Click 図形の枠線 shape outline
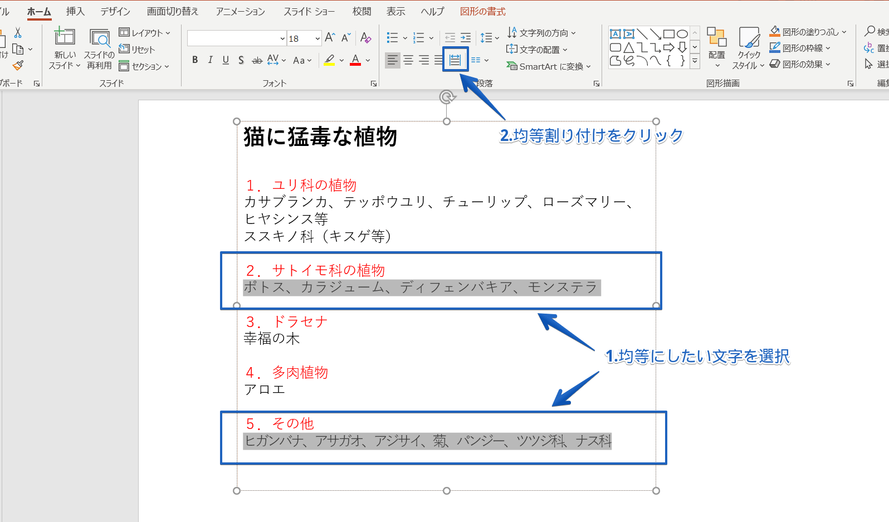This screenshot has width=889, height=522. (800, 48)
